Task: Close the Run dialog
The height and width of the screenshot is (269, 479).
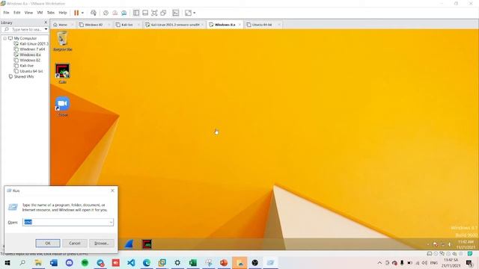Action: pyautogui.click(x=112, y=191)
